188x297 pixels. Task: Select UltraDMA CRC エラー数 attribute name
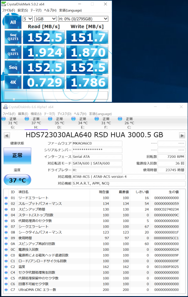[37, 290]
